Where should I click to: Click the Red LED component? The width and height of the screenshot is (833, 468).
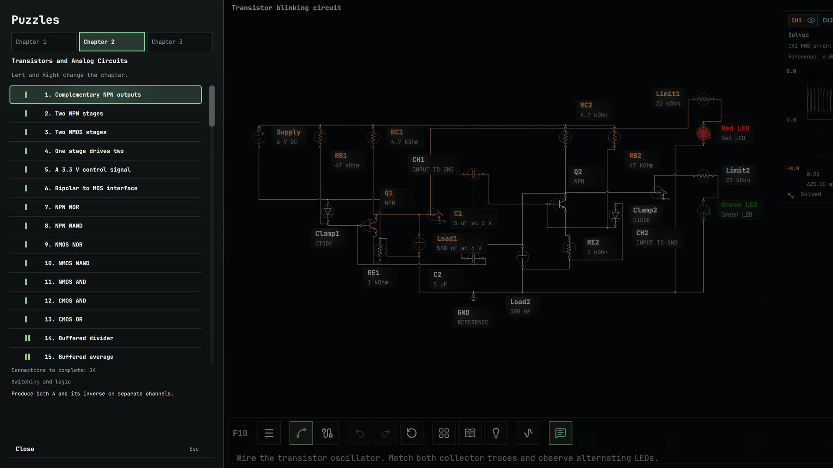703,133
